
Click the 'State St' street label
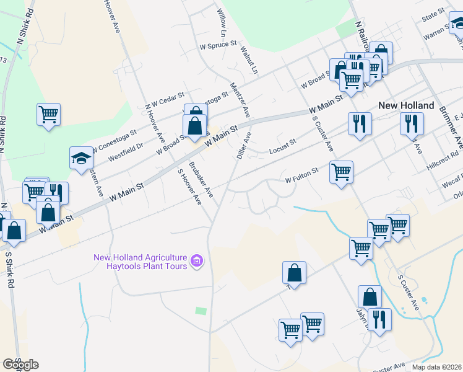[x=433, y=15]
